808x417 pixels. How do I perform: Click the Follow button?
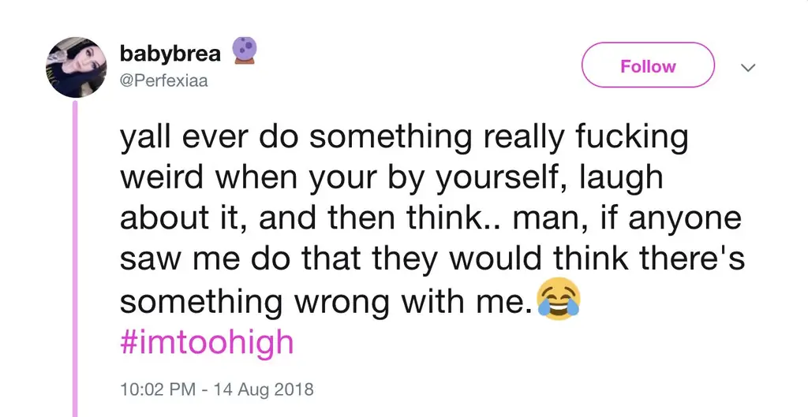[x=648, y=65]
